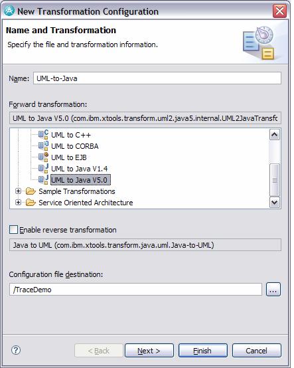The width and height of the screenshot is (294, 368).
Task: Click the UML to EJB transformation icon
Action: pyautogui.click(x=43, y=157)
